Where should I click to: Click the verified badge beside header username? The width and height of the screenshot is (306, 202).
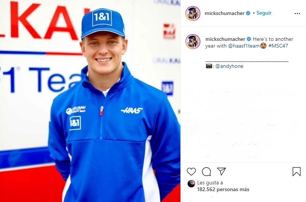pyautogui.click(x=248, y=13)
